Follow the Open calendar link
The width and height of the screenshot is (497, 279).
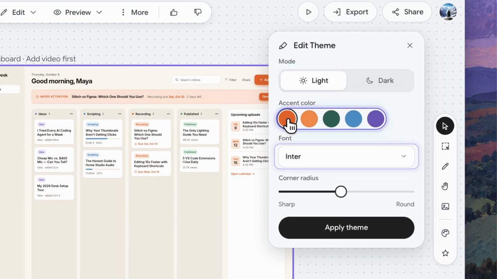[243, 174]
